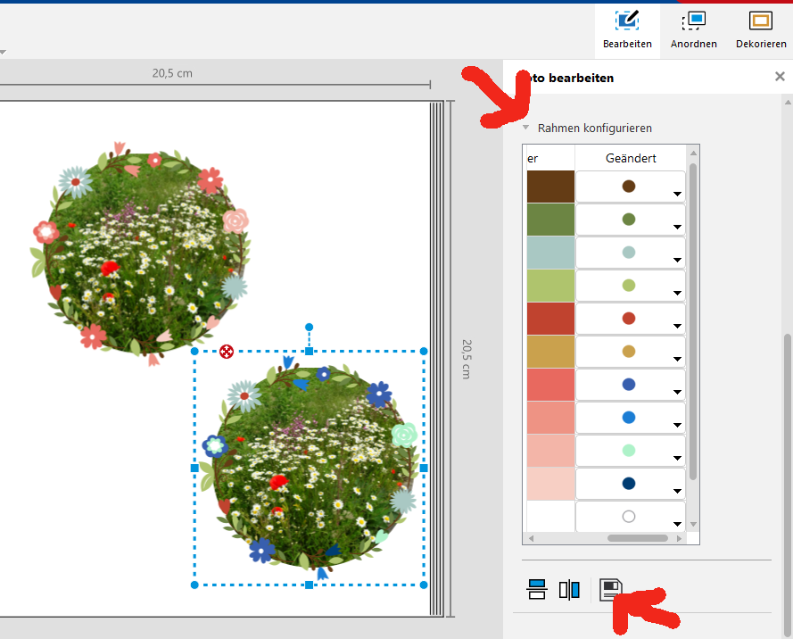Click the rotation handle above the selected photo
The image size is (793, 639).
click(309, 328)
